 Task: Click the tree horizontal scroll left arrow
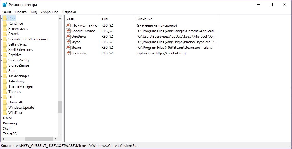pos(3,139)
